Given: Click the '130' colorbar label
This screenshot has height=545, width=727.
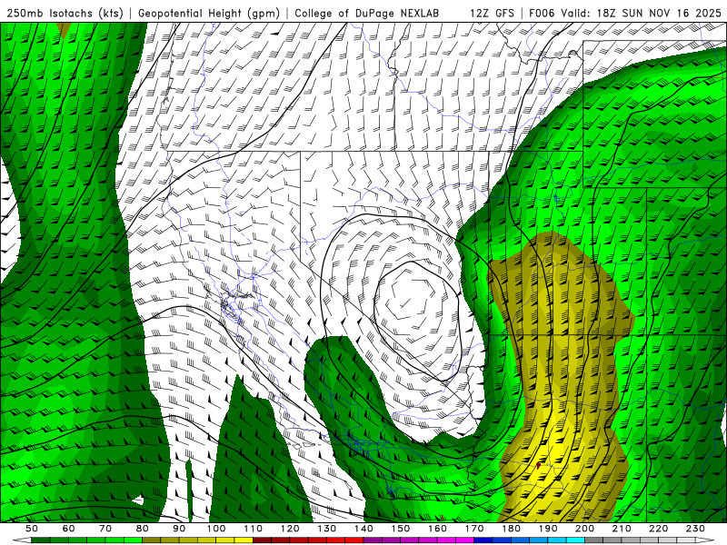Looking at the screenshot, I should click(x=327, y=529).
